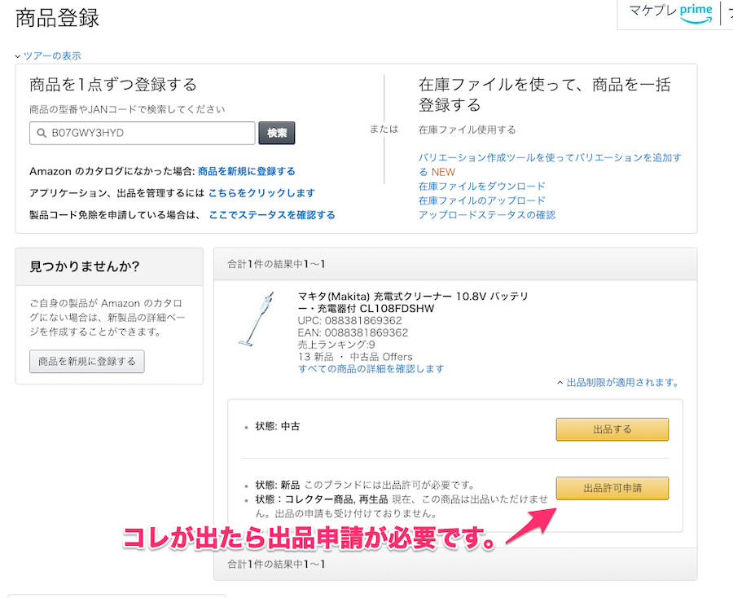This screenshot has width=733, height=598.
Task: Click the 状態: 中古 text
Action: pyautogui.click(x=278, y=426)
